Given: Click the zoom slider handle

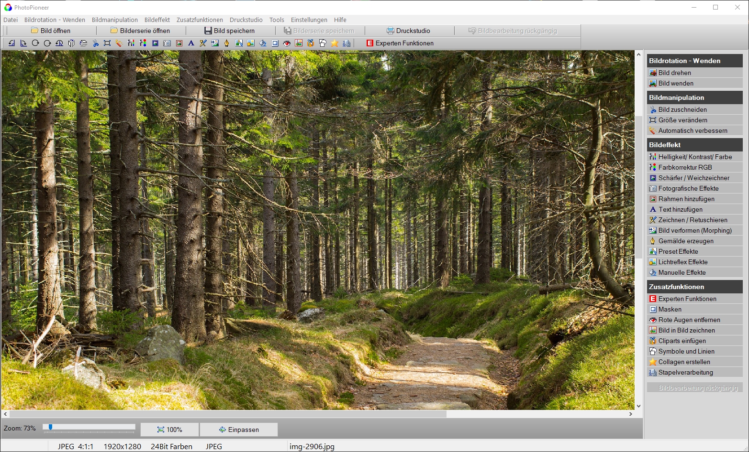Looking at the screenshot, I should pyautogui.click(x=50, y=427).
